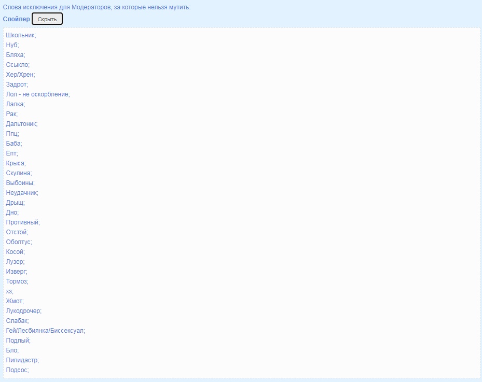Select the Скулина line
This screenshot has width=482, height=382.
pyautogui.click(x=19, y=173)
